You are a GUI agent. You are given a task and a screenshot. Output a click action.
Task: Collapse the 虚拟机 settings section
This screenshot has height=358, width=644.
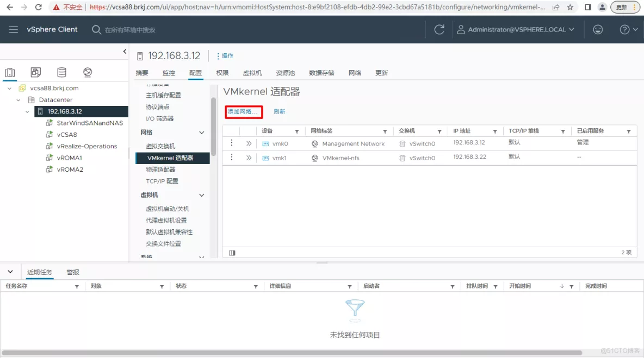(202, 195)
